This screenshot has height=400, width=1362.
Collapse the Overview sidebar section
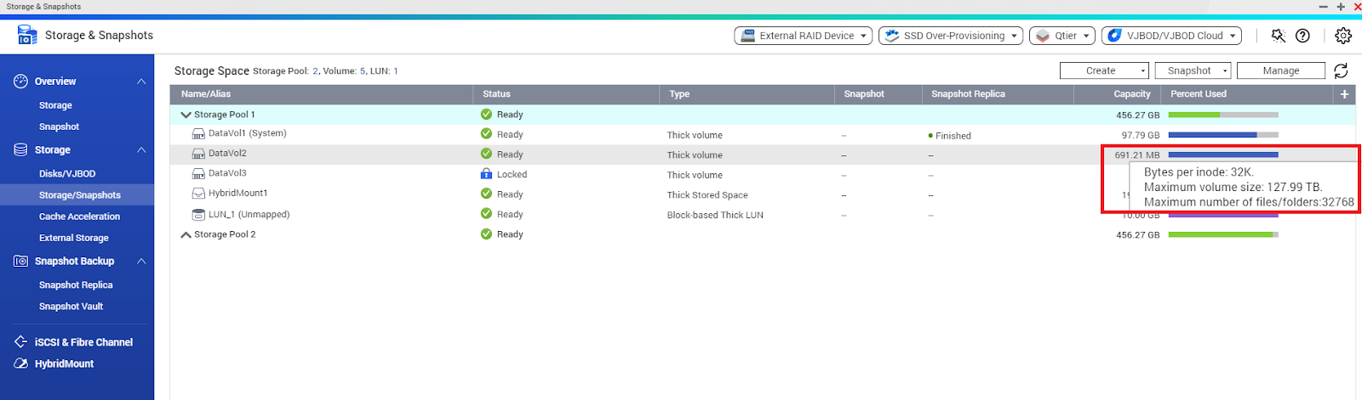tap(141, 82)
